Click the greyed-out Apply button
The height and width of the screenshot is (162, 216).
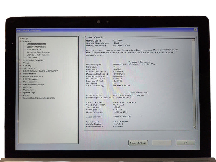click(x=162, y=143)
